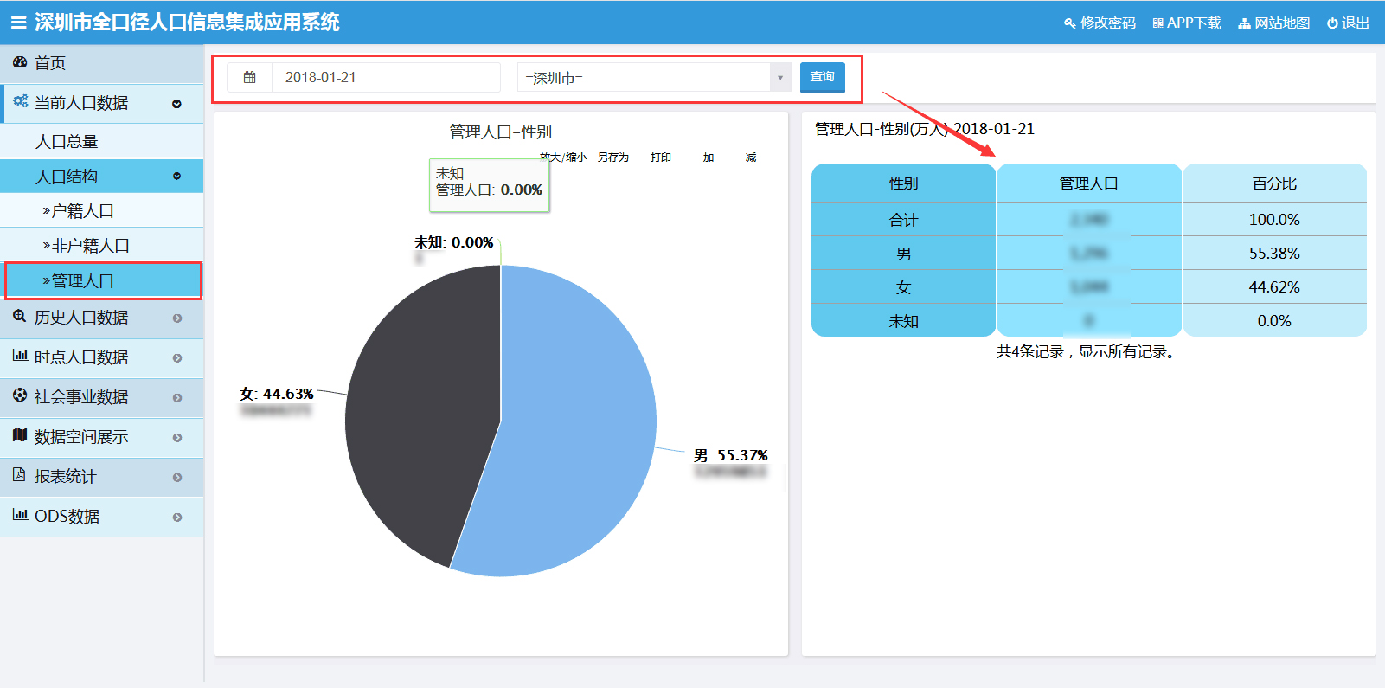
Task: Go to 首页 in the sidebar
Action: pos(50,63)
